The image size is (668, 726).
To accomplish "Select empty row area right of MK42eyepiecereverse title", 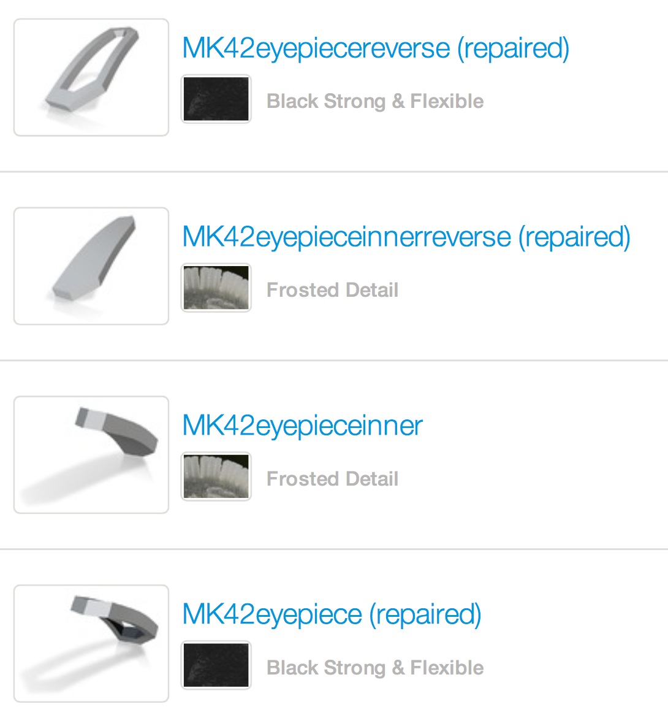I will point(619,48).
